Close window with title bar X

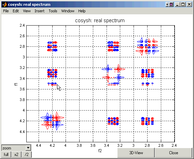click(189, 4)
